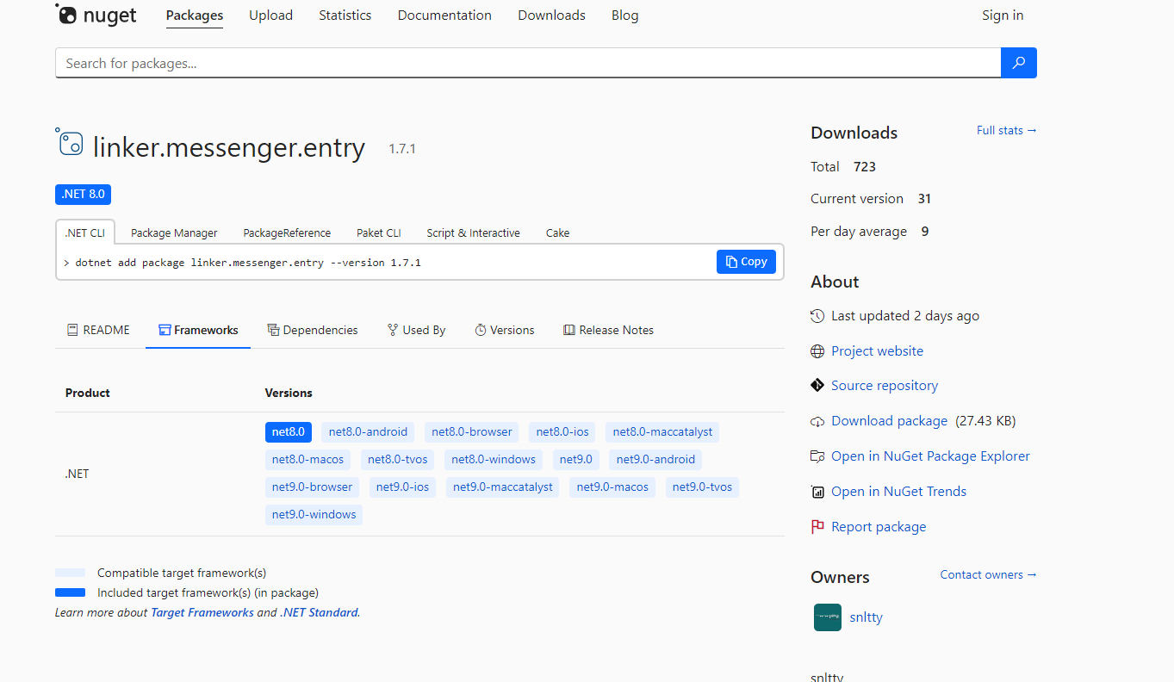Screen dimensions: 1174x682
Task: Click the NuGet Trends chart icon
Action: click(817, 492)
